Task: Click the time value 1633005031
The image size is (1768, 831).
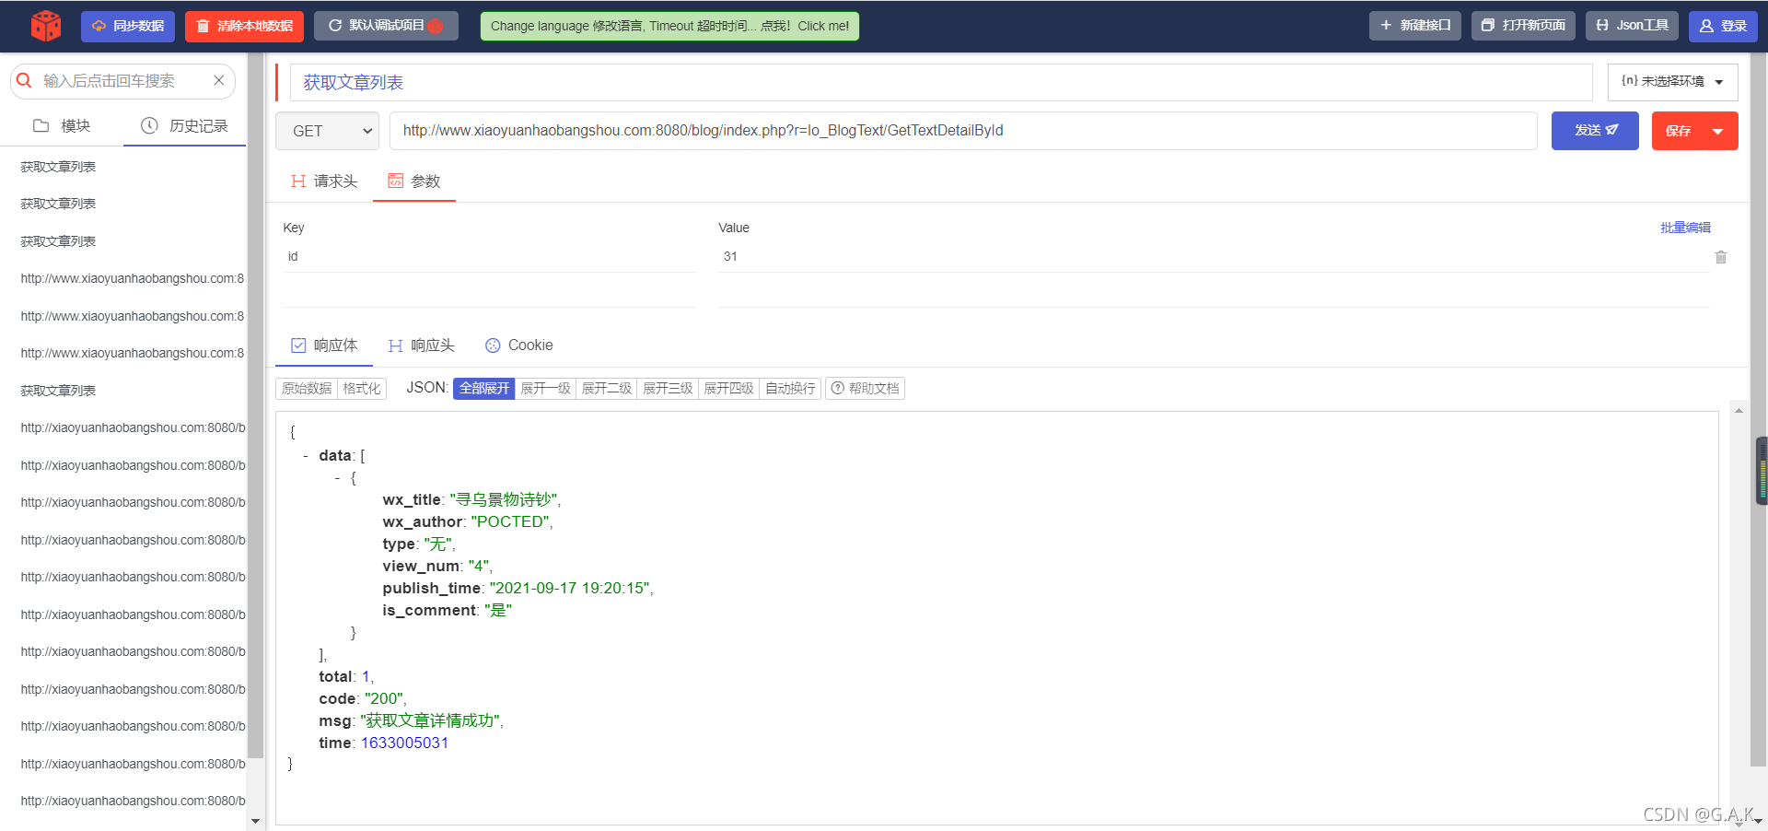Action: pos(404,743)
